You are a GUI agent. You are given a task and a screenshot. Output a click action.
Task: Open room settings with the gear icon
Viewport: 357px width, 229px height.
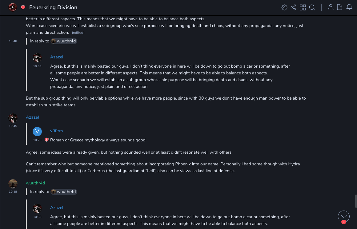pos(284,7)
